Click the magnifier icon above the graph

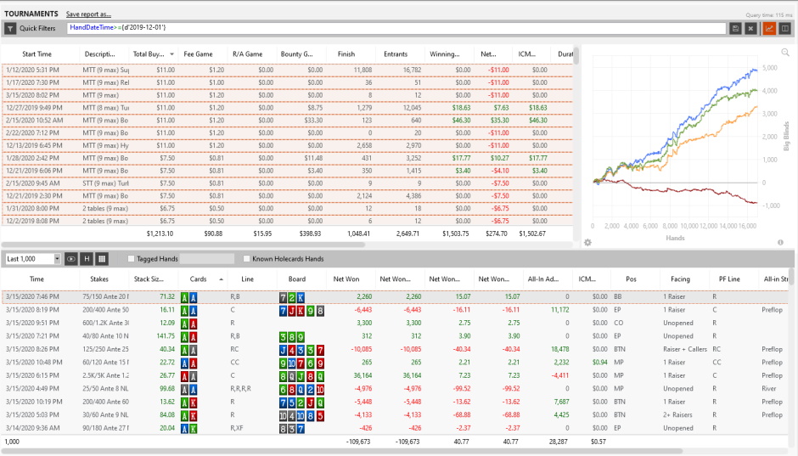785,53
